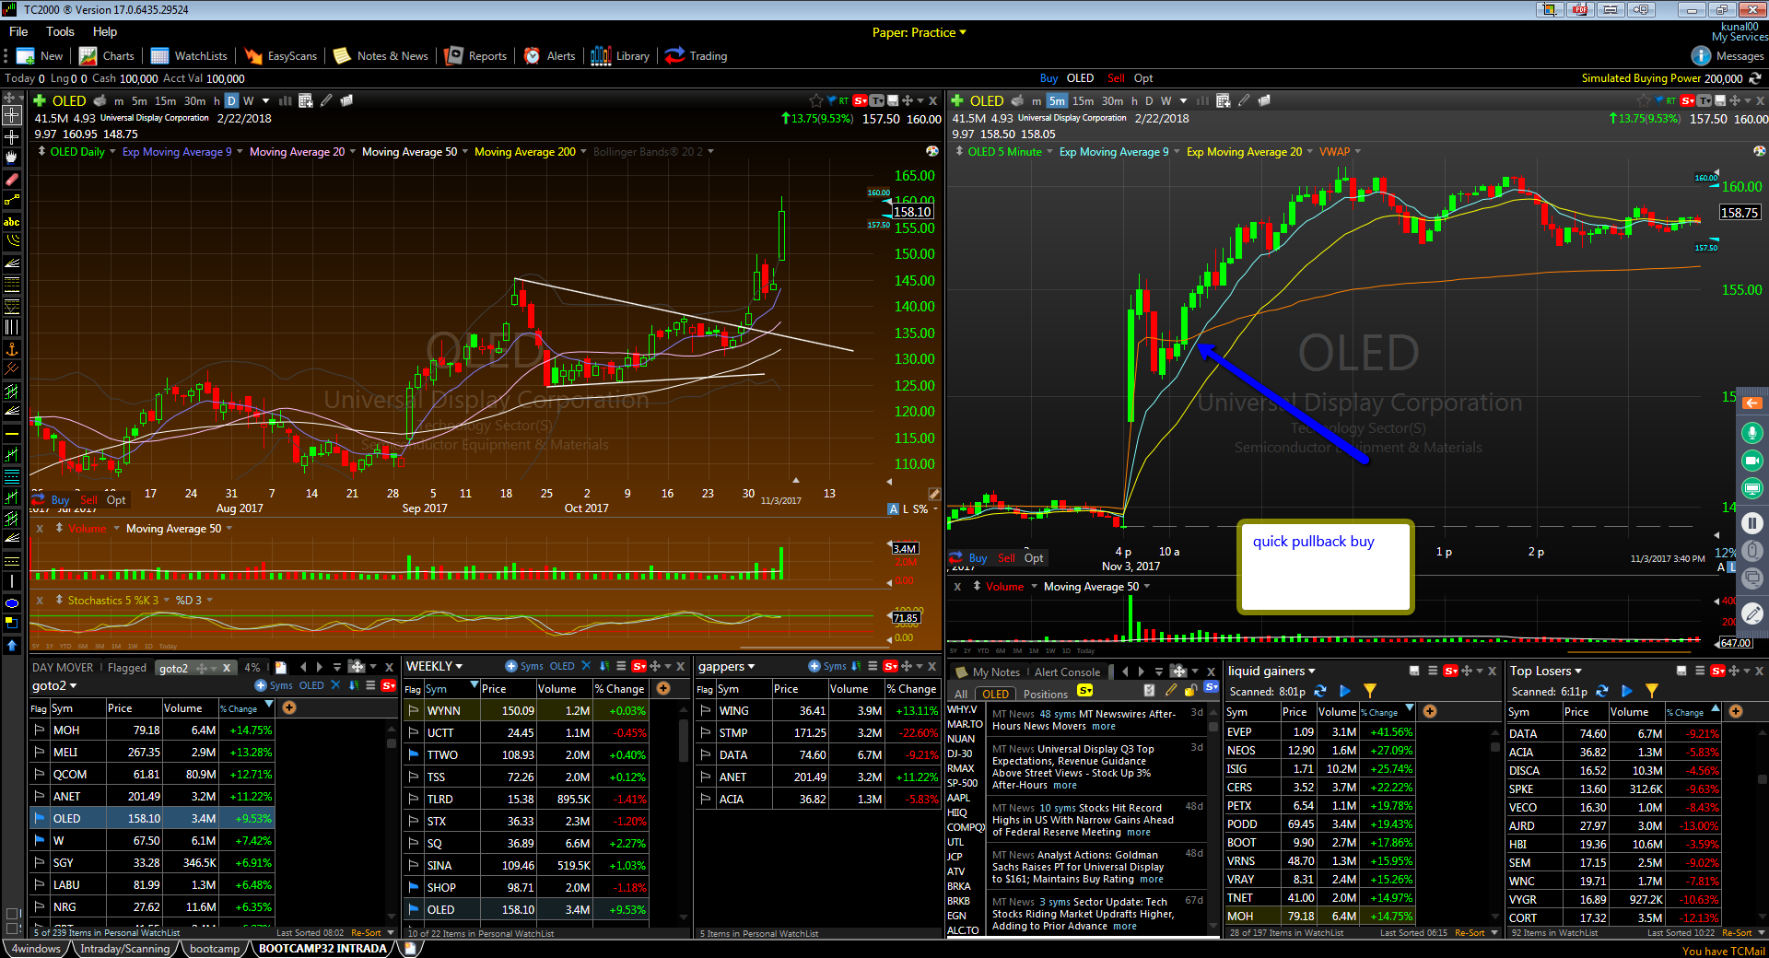
Task: Switch left chart to 15m timeframe
Action: 165,100
